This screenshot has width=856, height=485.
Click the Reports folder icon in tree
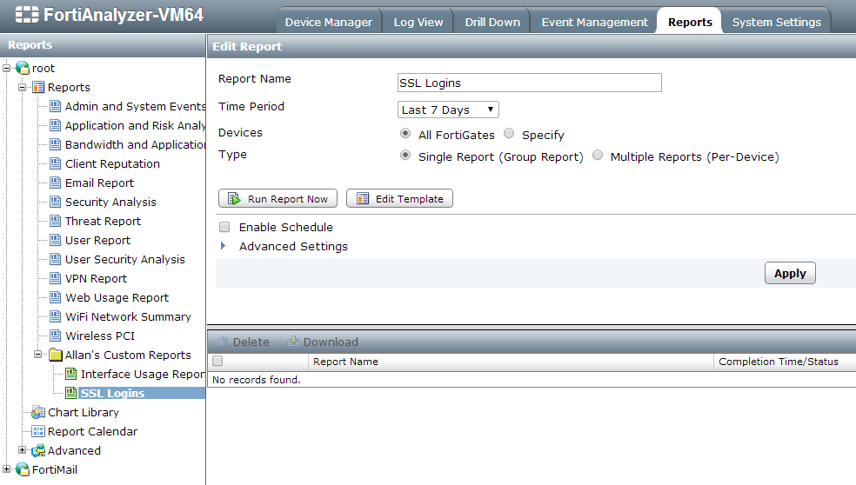pyautogui.click(x=38, y=87)
